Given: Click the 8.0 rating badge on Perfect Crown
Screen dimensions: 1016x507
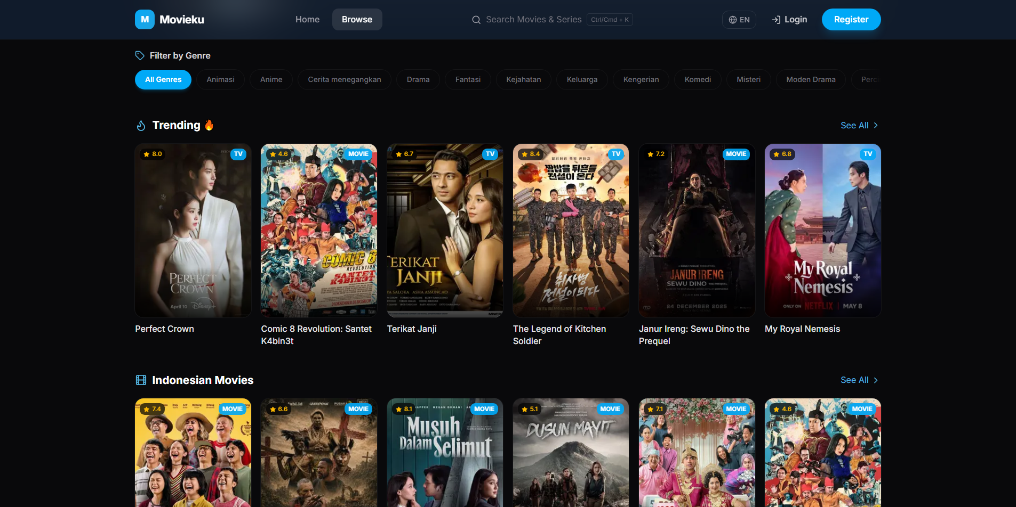Looking at the screenshot, I should [x=153, y=154].
